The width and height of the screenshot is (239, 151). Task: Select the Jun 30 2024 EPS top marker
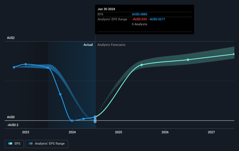pyautogui.click(x=95, y=117)
